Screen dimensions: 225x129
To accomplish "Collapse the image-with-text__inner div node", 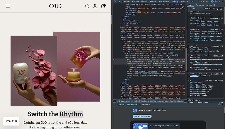I will (124, 53).
